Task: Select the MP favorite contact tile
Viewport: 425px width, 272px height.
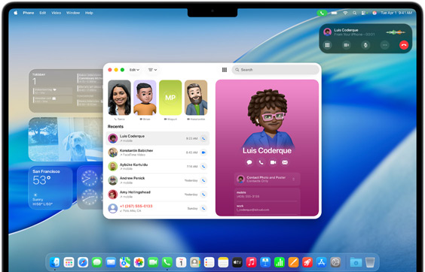Action: pyautogui.click(x=170, y=98)
